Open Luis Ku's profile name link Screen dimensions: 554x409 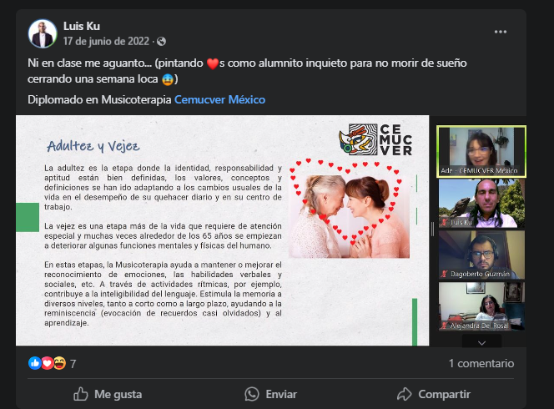point(82,26)
